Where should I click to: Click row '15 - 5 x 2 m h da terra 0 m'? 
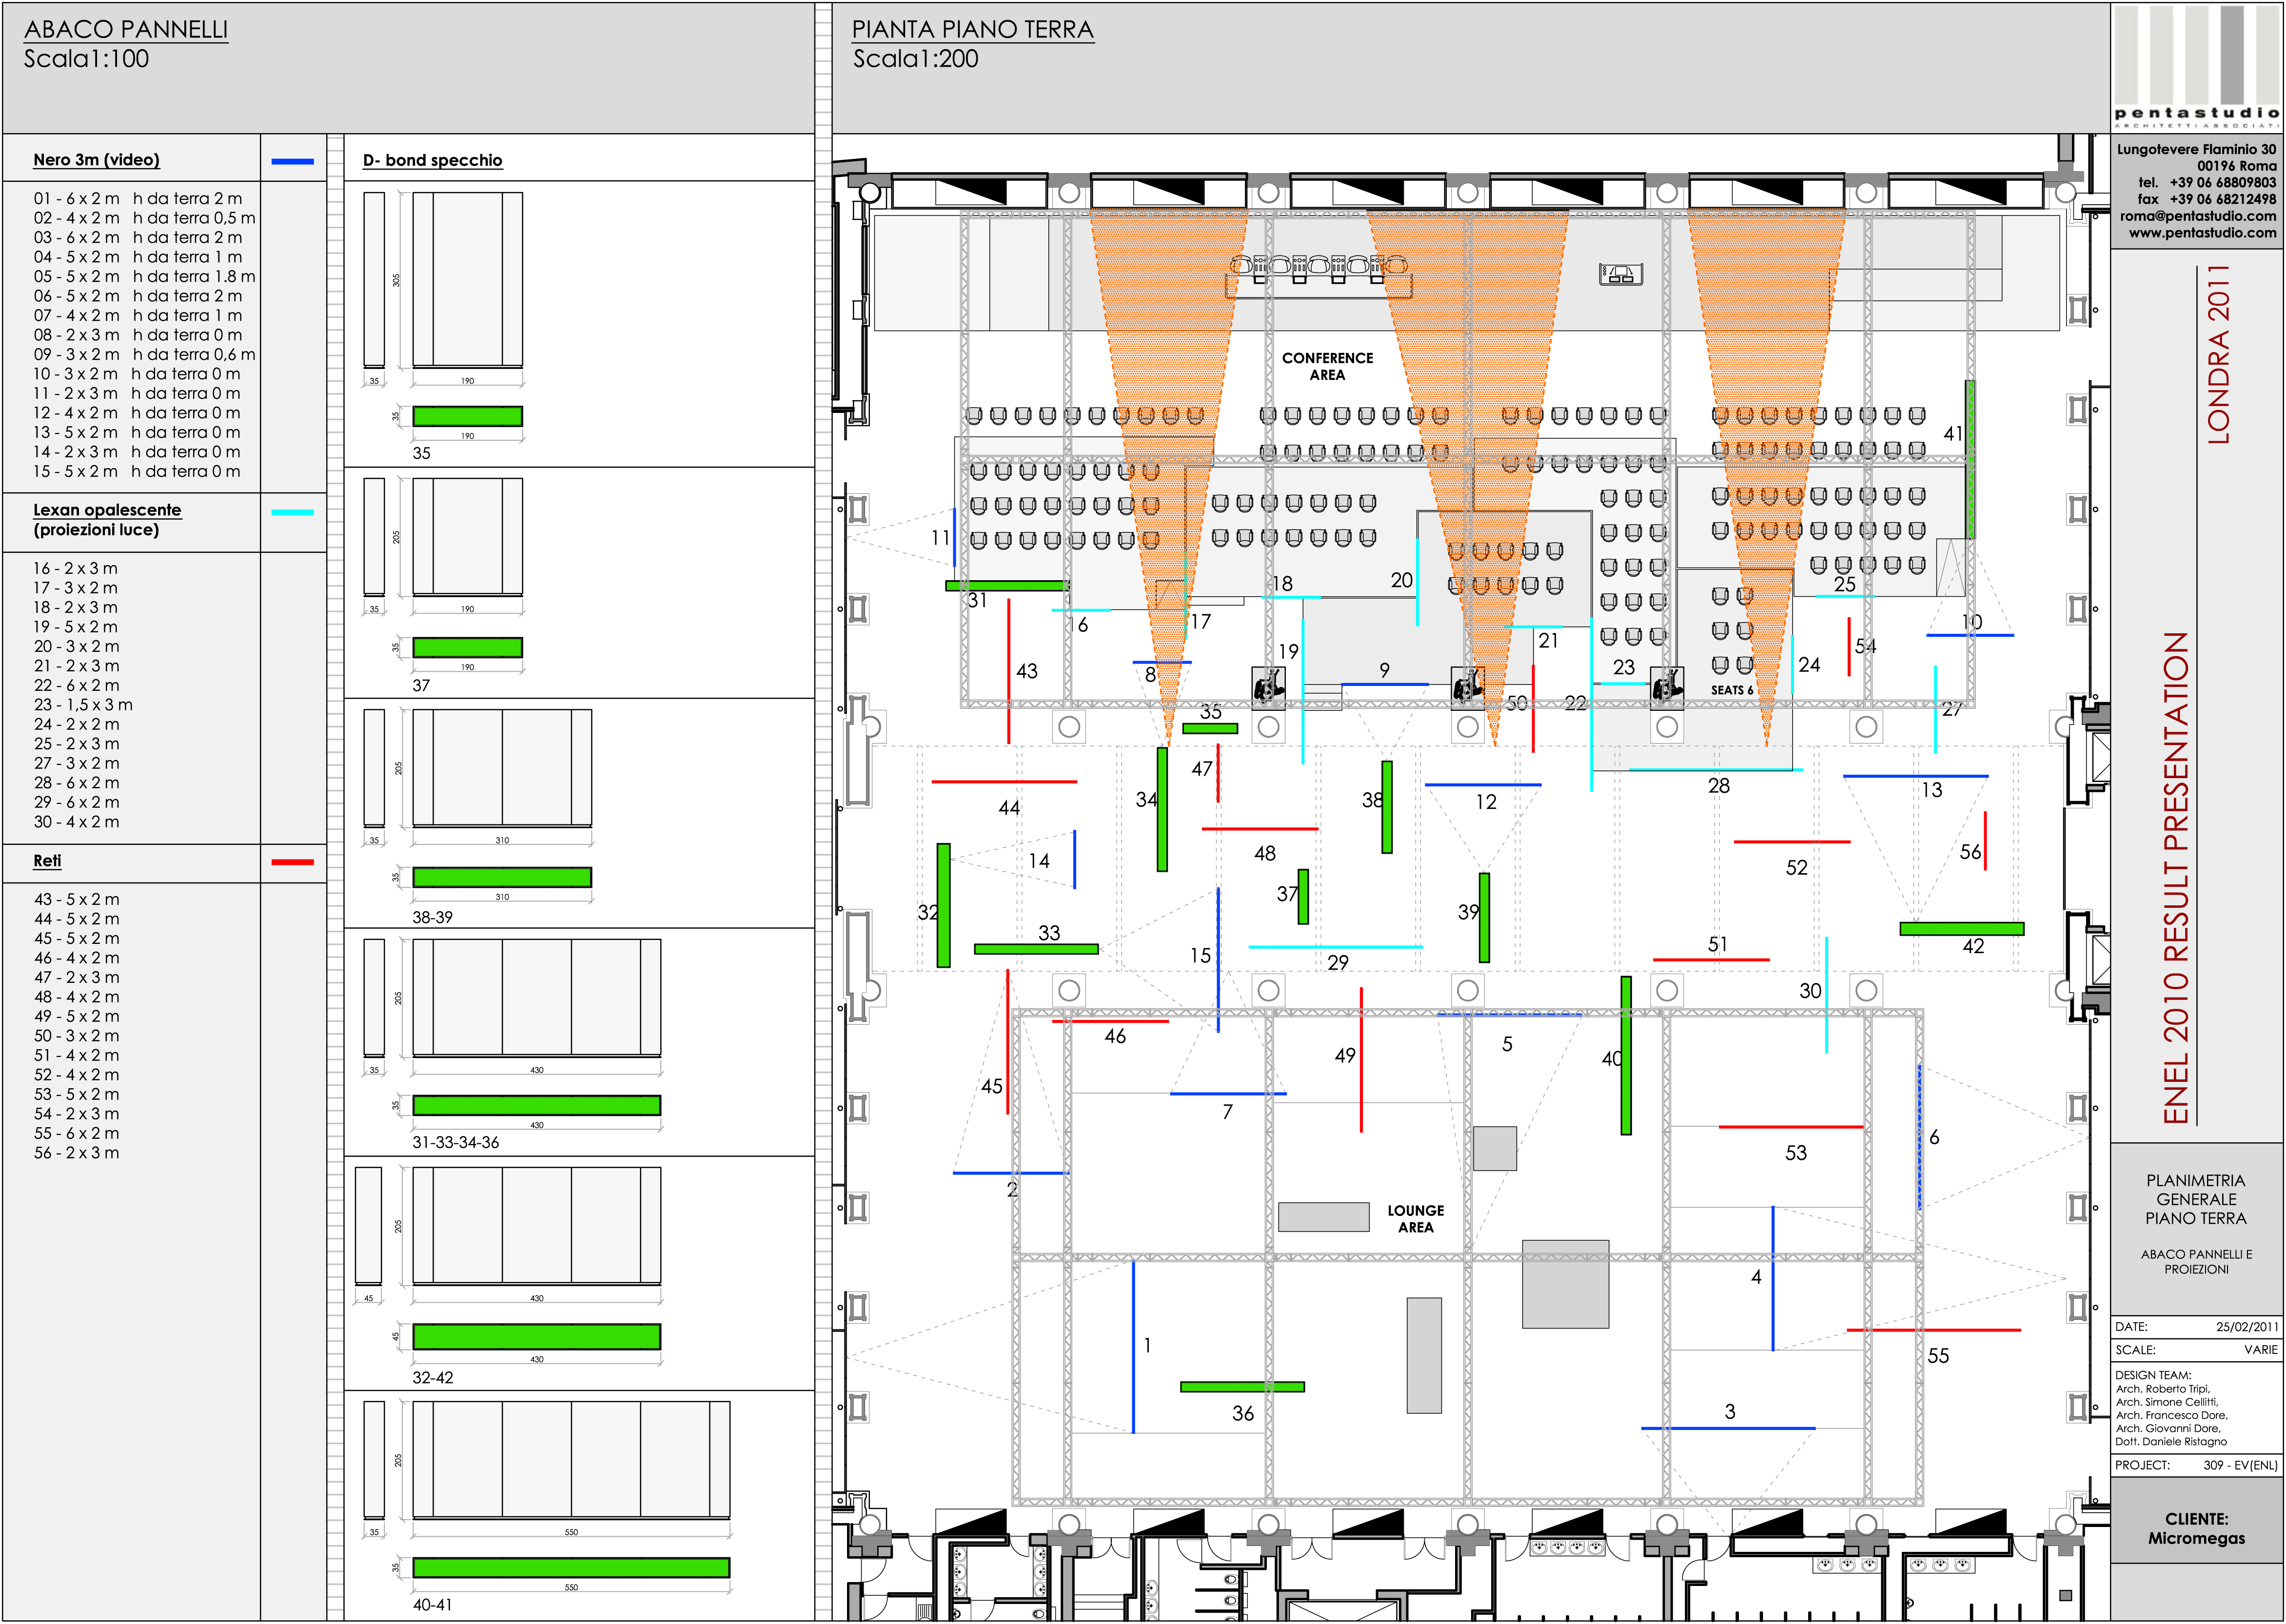[x=137, y=472]
